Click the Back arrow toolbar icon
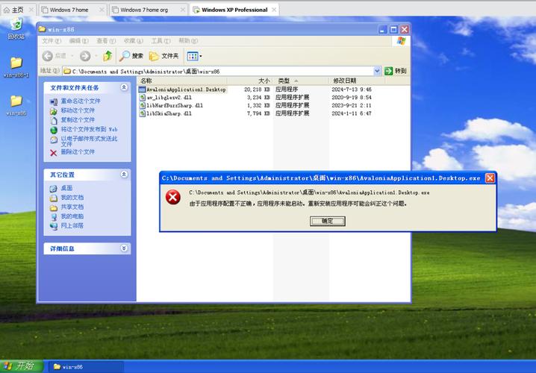Viewport: 536px width, 373px height. point(48,56)
